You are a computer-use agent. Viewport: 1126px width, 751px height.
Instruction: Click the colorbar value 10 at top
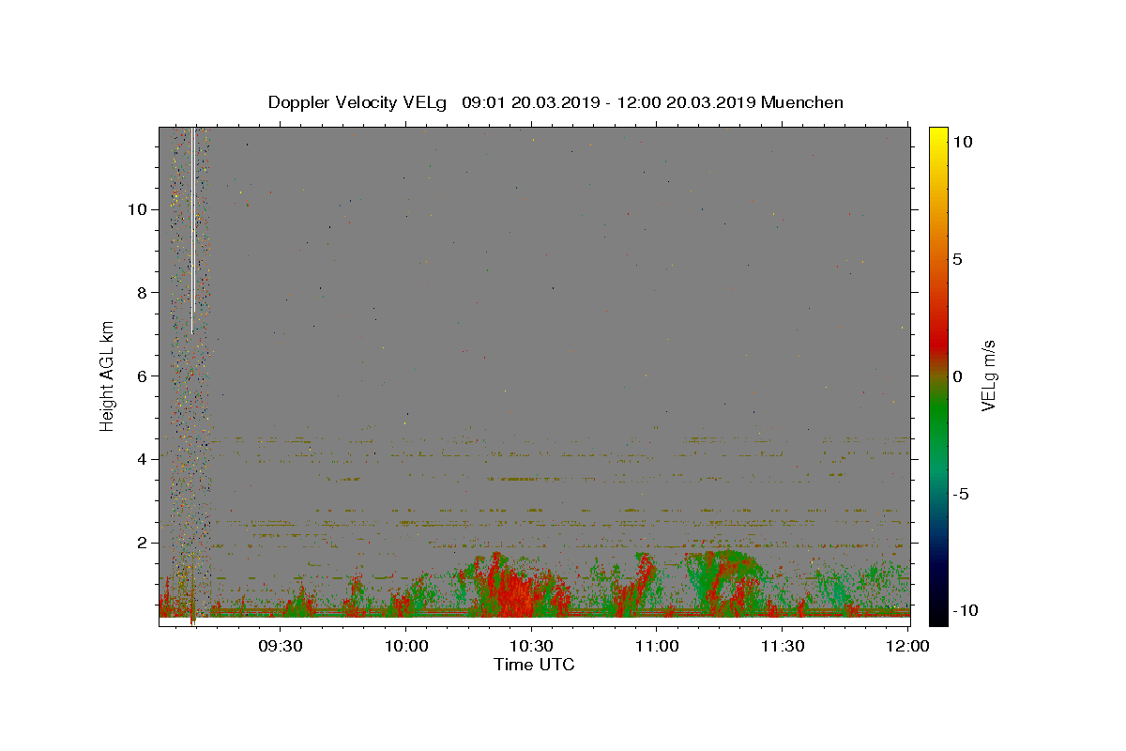click(x=963, y=142)
